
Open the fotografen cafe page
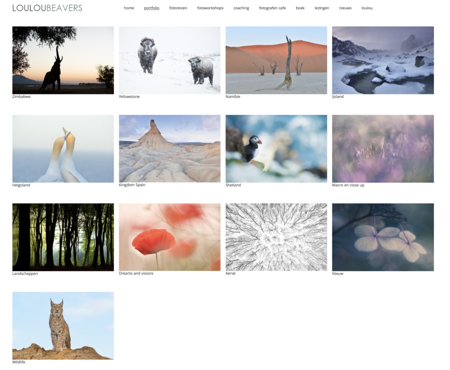[272, 8]
